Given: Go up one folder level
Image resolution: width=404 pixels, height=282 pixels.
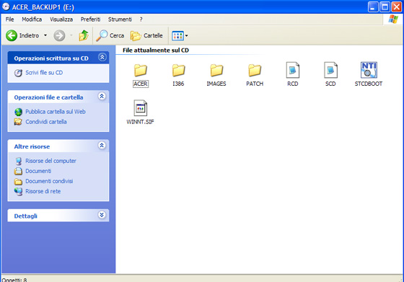Looking at the screenshot, I should (84, 35).
